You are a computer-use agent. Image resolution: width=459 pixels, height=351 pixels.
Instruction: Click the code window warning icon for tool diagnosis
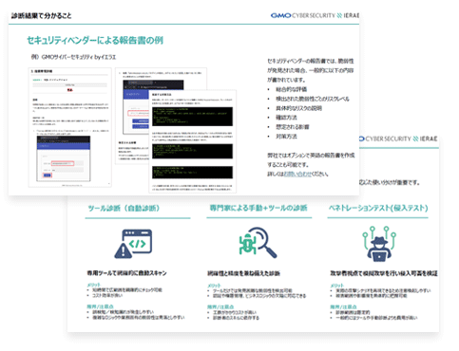point(133,243)
